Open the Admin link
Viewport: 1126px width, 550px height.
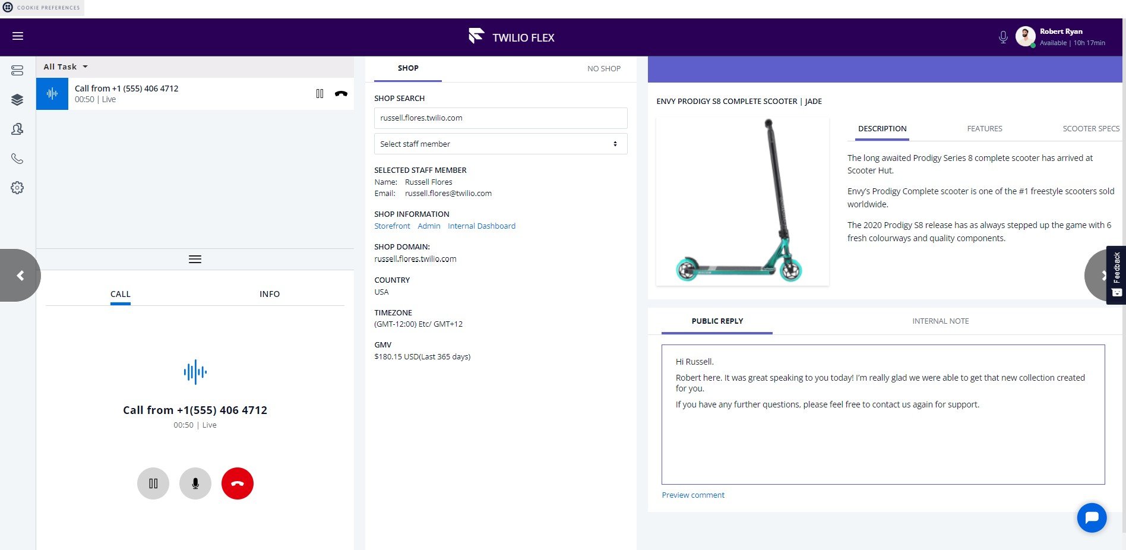(x=429, y=226)
